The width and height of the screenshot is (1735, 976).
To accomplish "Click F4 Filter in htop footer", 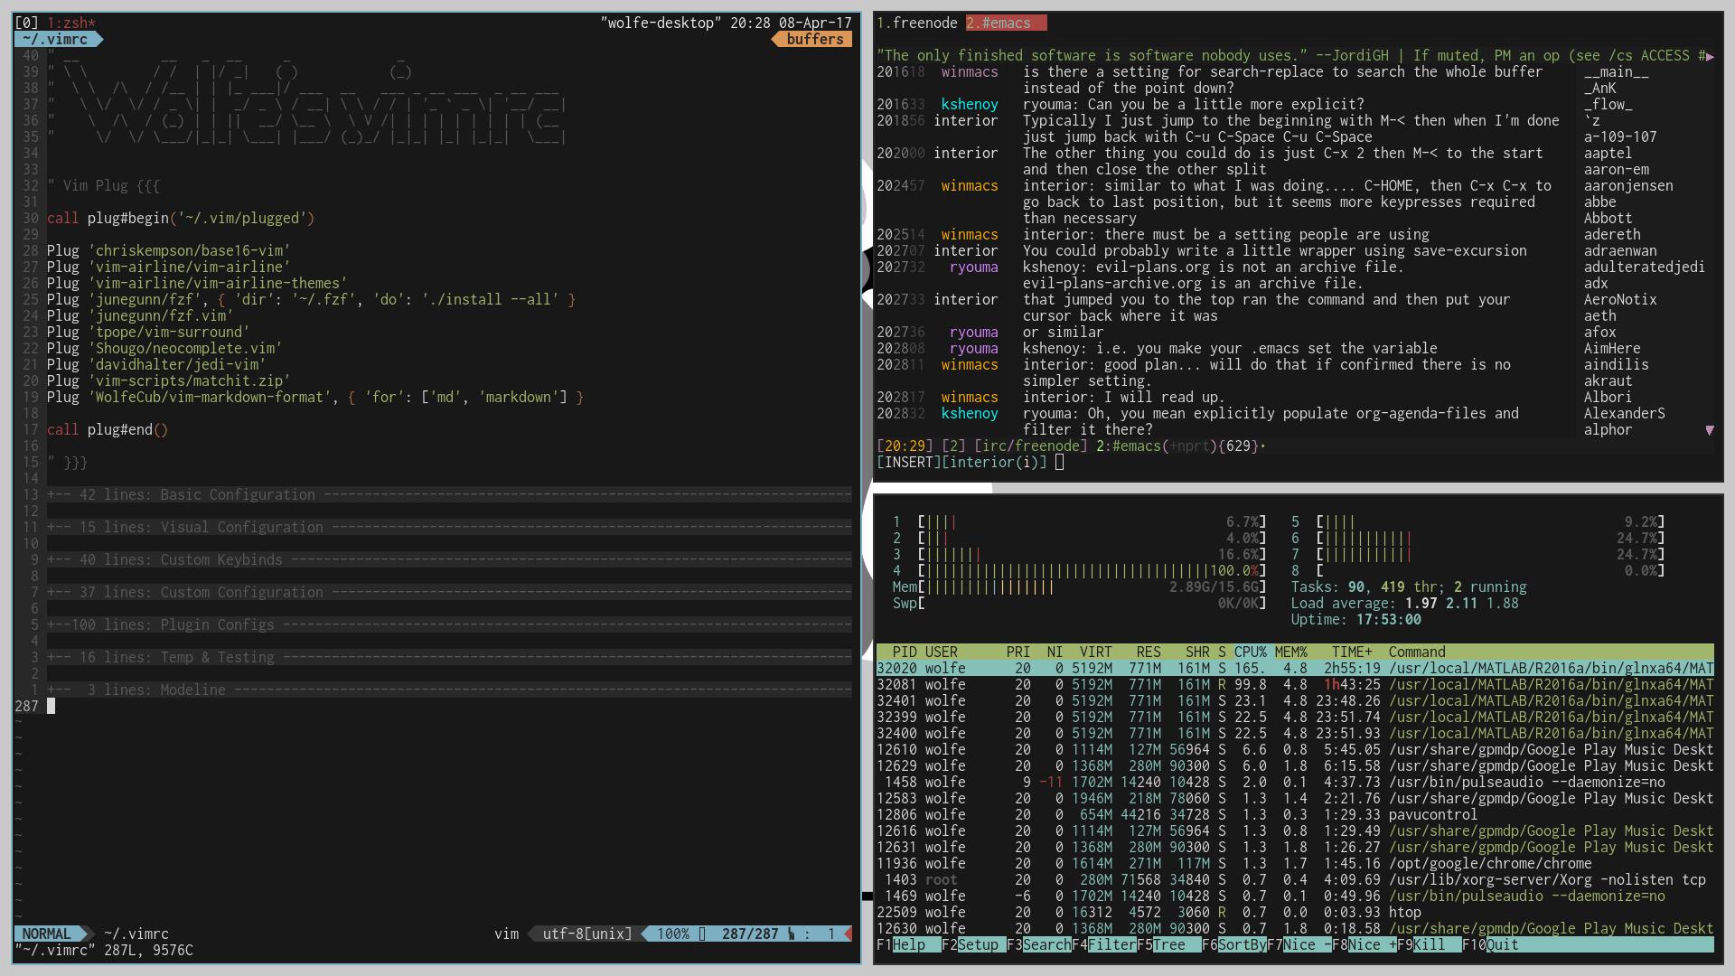I will pos(1111,945).
